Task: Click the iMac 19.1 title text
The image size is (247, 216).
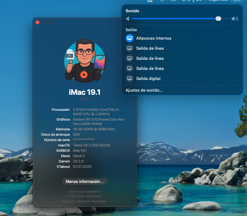Action: pos(85,92)
